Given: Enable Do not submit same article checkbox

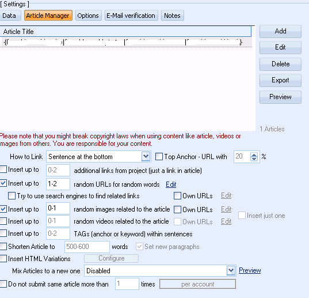Looking at the screenshot, I should coord(3,284).
